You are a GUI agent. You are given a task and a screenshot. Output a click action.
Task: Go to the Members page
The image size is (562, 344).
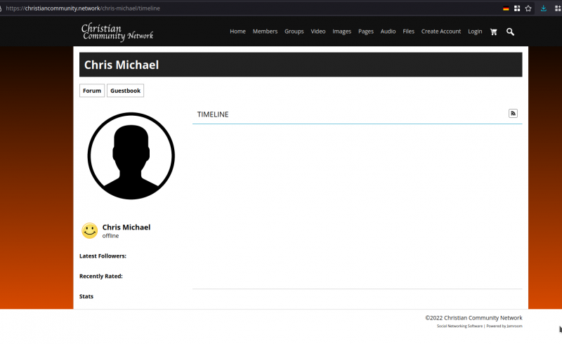tap(265, 32)
